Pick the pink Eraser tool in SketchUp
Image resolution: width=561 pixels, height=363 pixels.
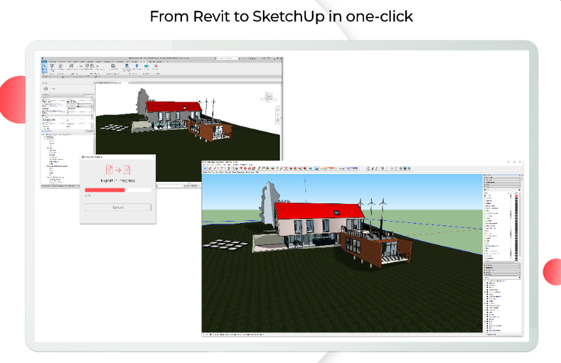pos(210,168)
